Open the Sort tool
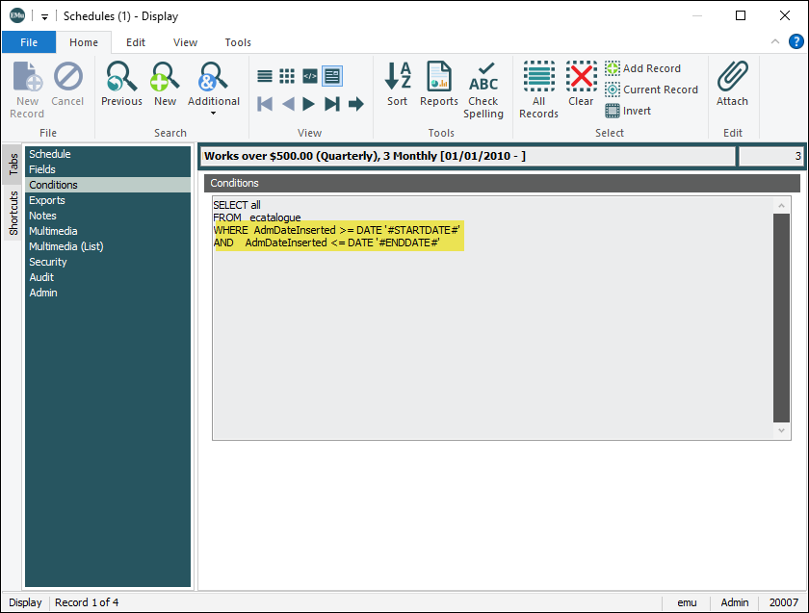This screenshot has height=613, width=809. click(397, 85)
